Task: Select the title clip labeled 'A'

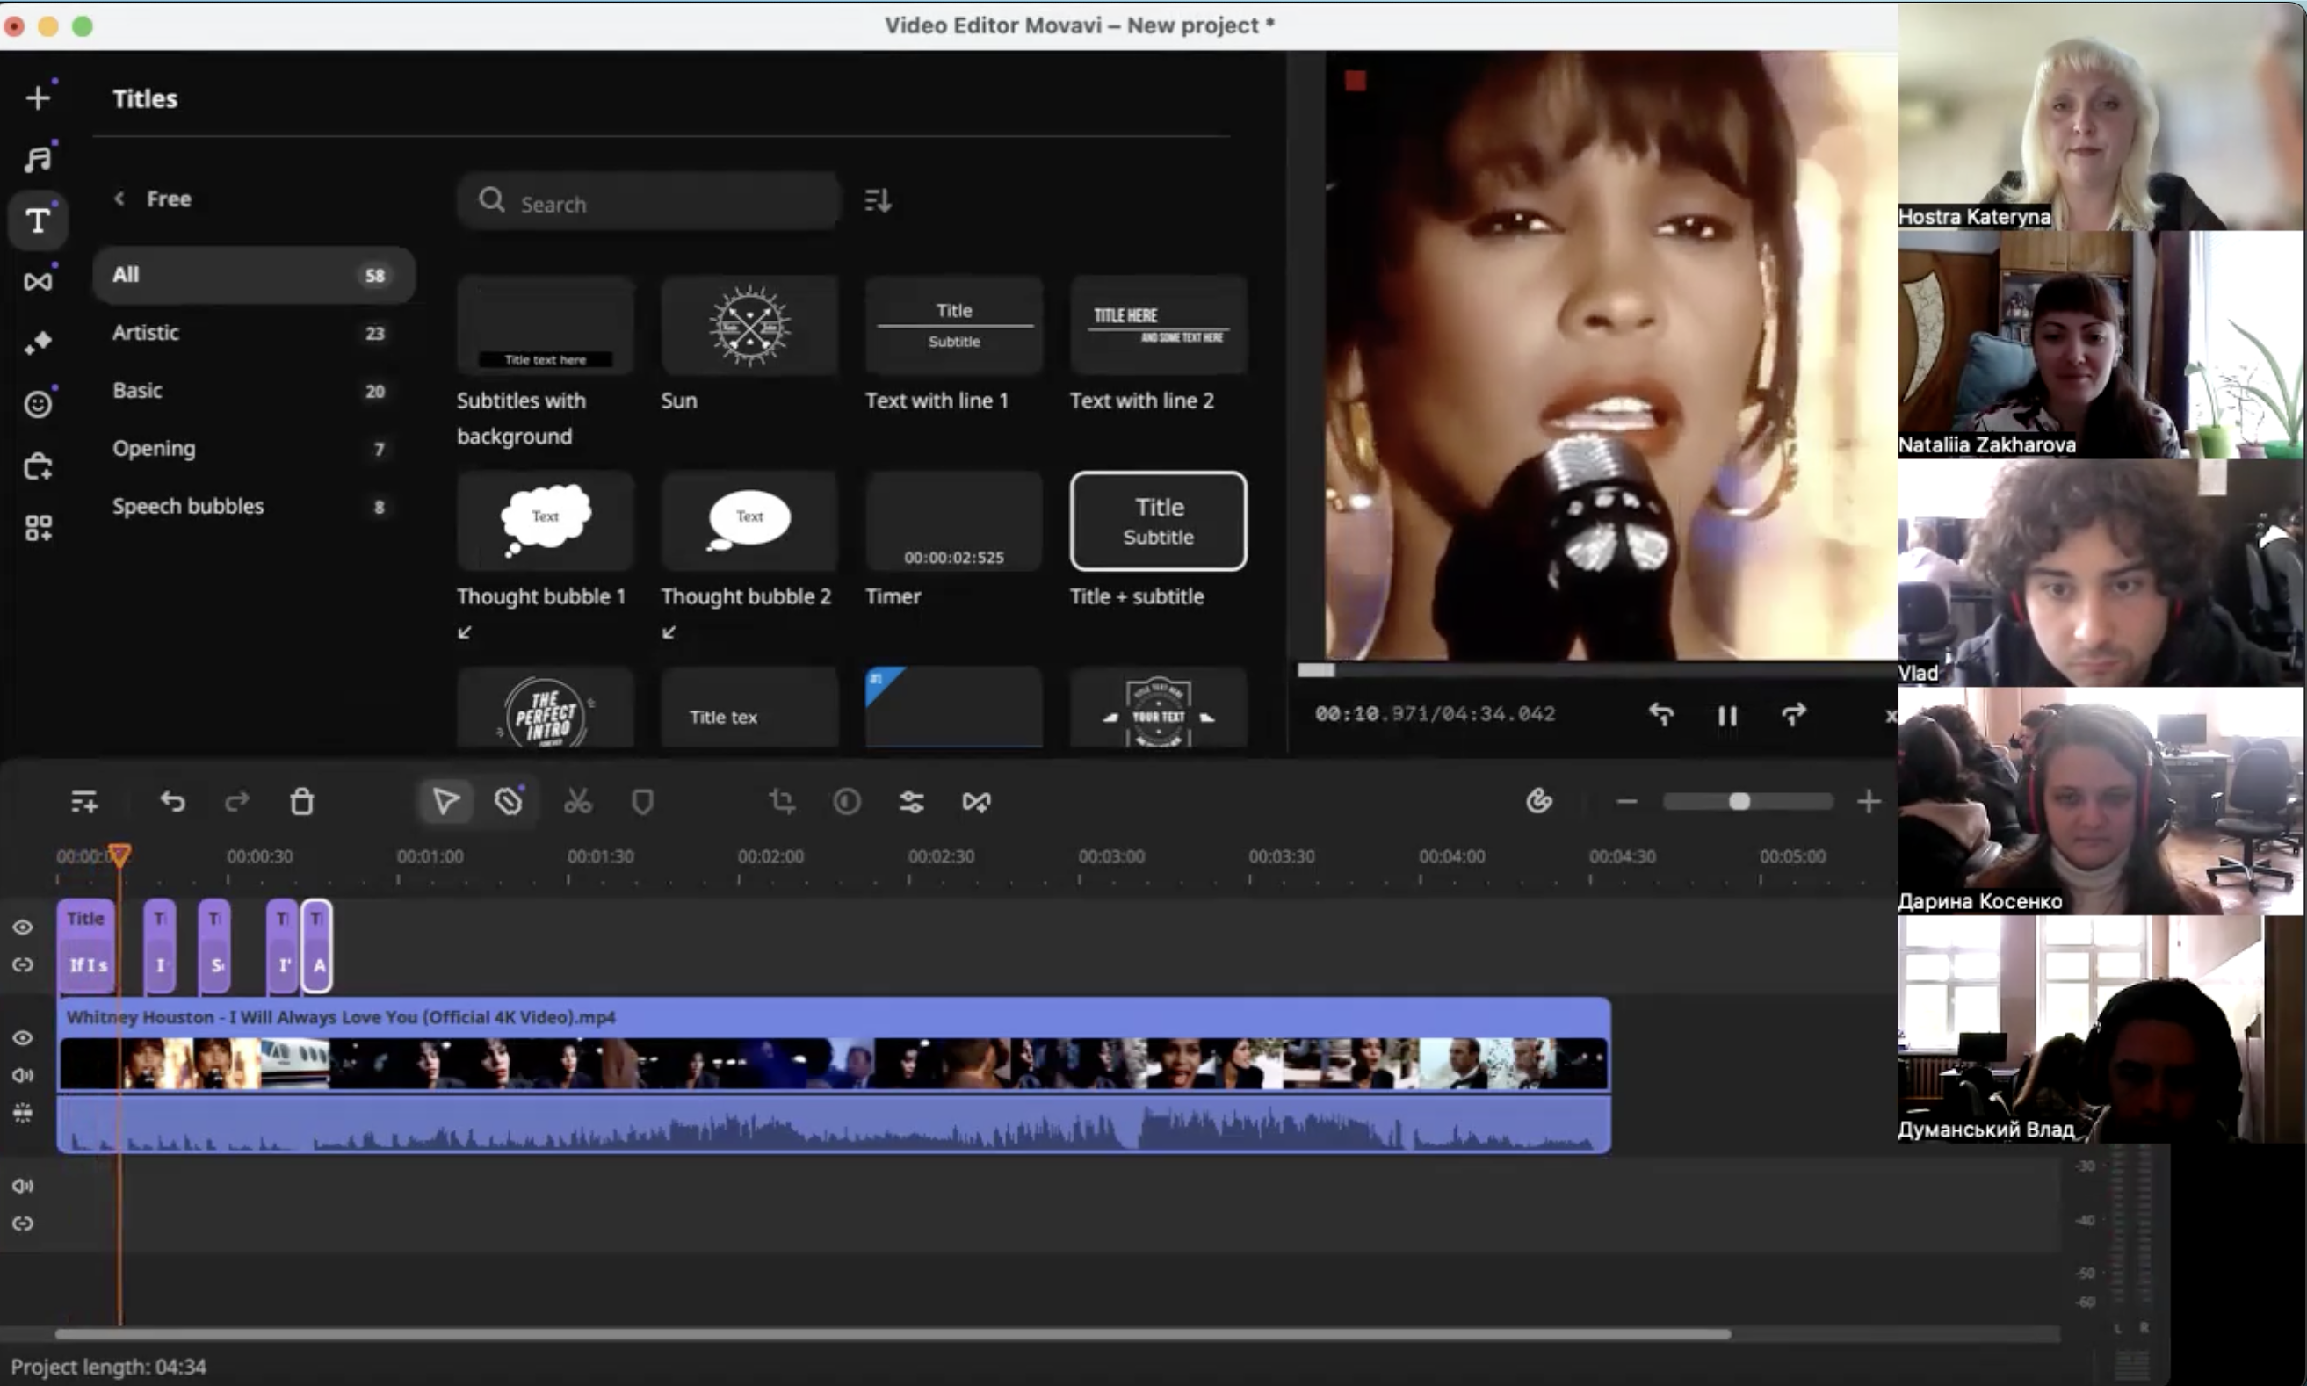Action: point(316,945)
